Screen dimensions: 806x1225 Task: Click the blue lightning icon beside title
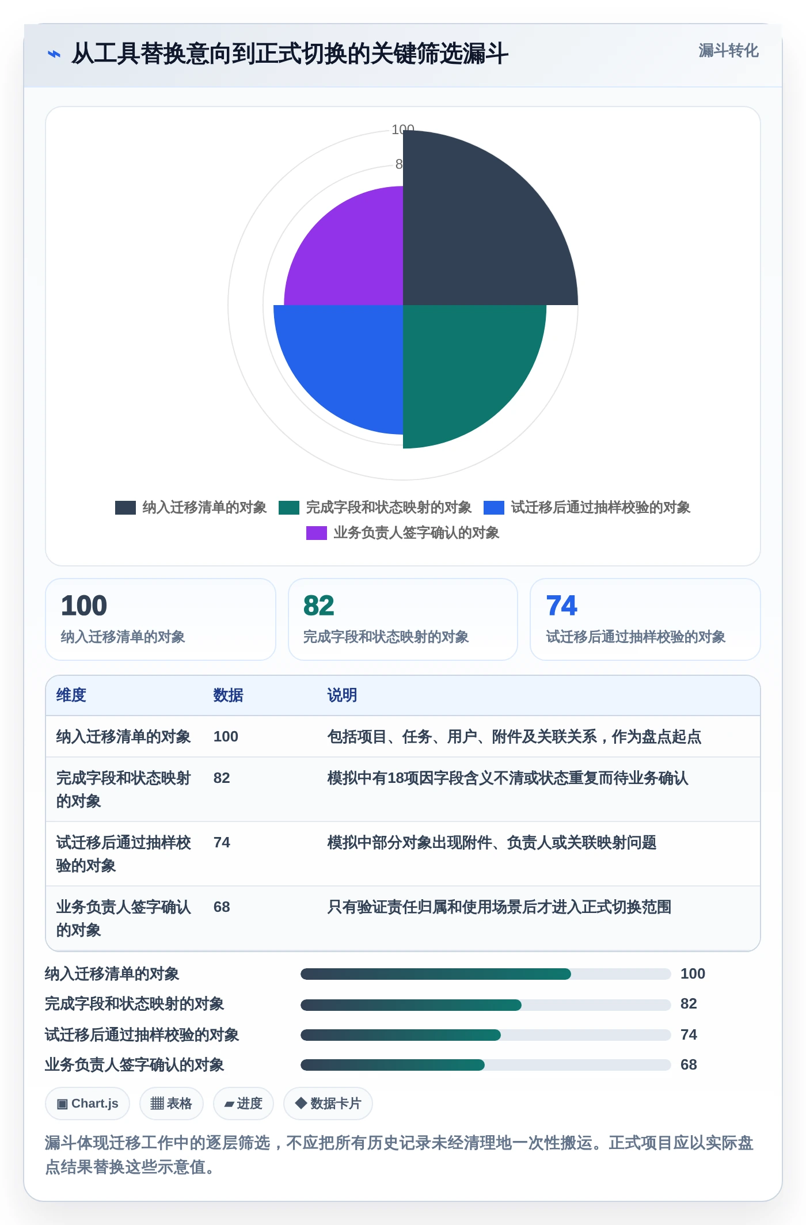tap(54, 54)
